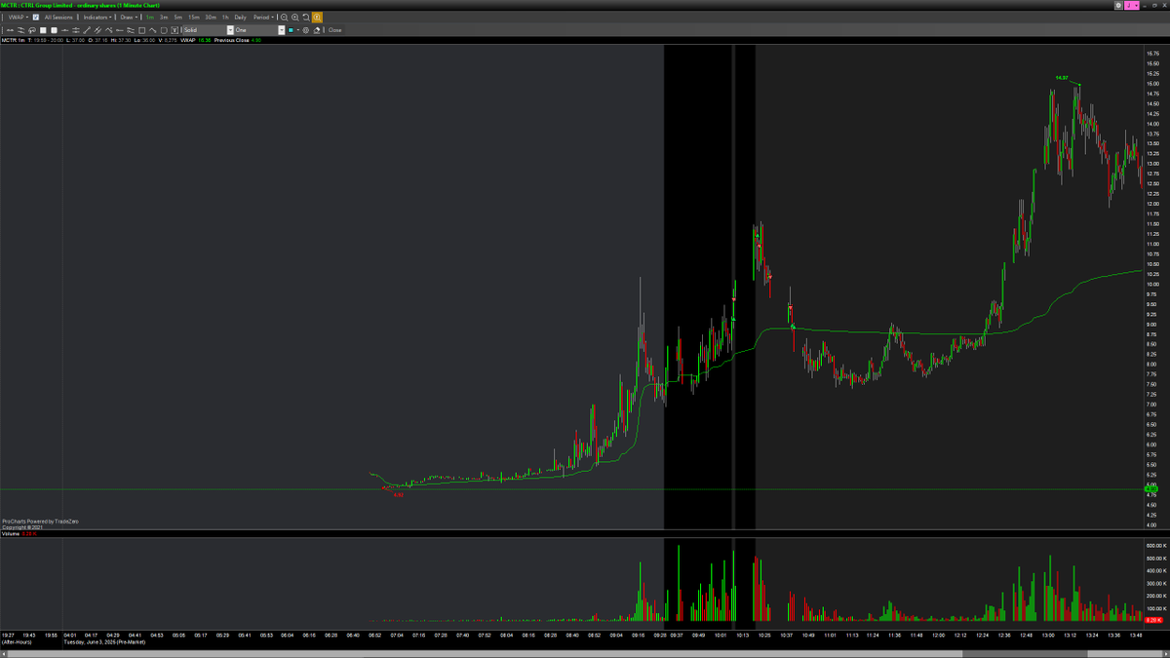
Task: Select the 5m timeframe
Action: [x=178, y=18]
